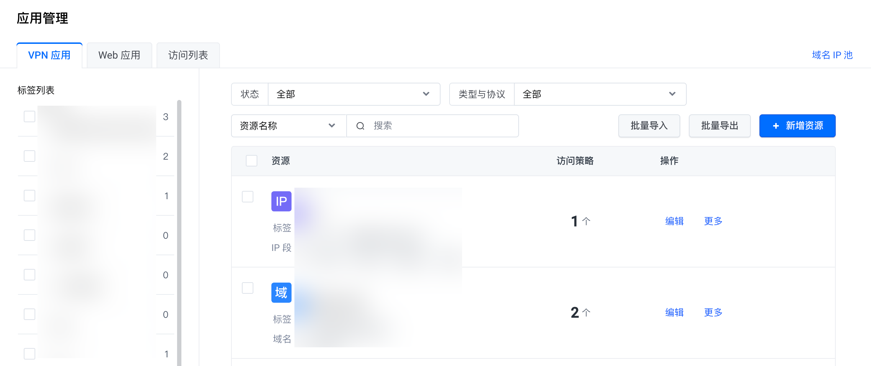Viewport: 871px width, 366px height.
Task: Toggle the select-all checkbox in the 资源 header
Action: click(x=252, y=161)
